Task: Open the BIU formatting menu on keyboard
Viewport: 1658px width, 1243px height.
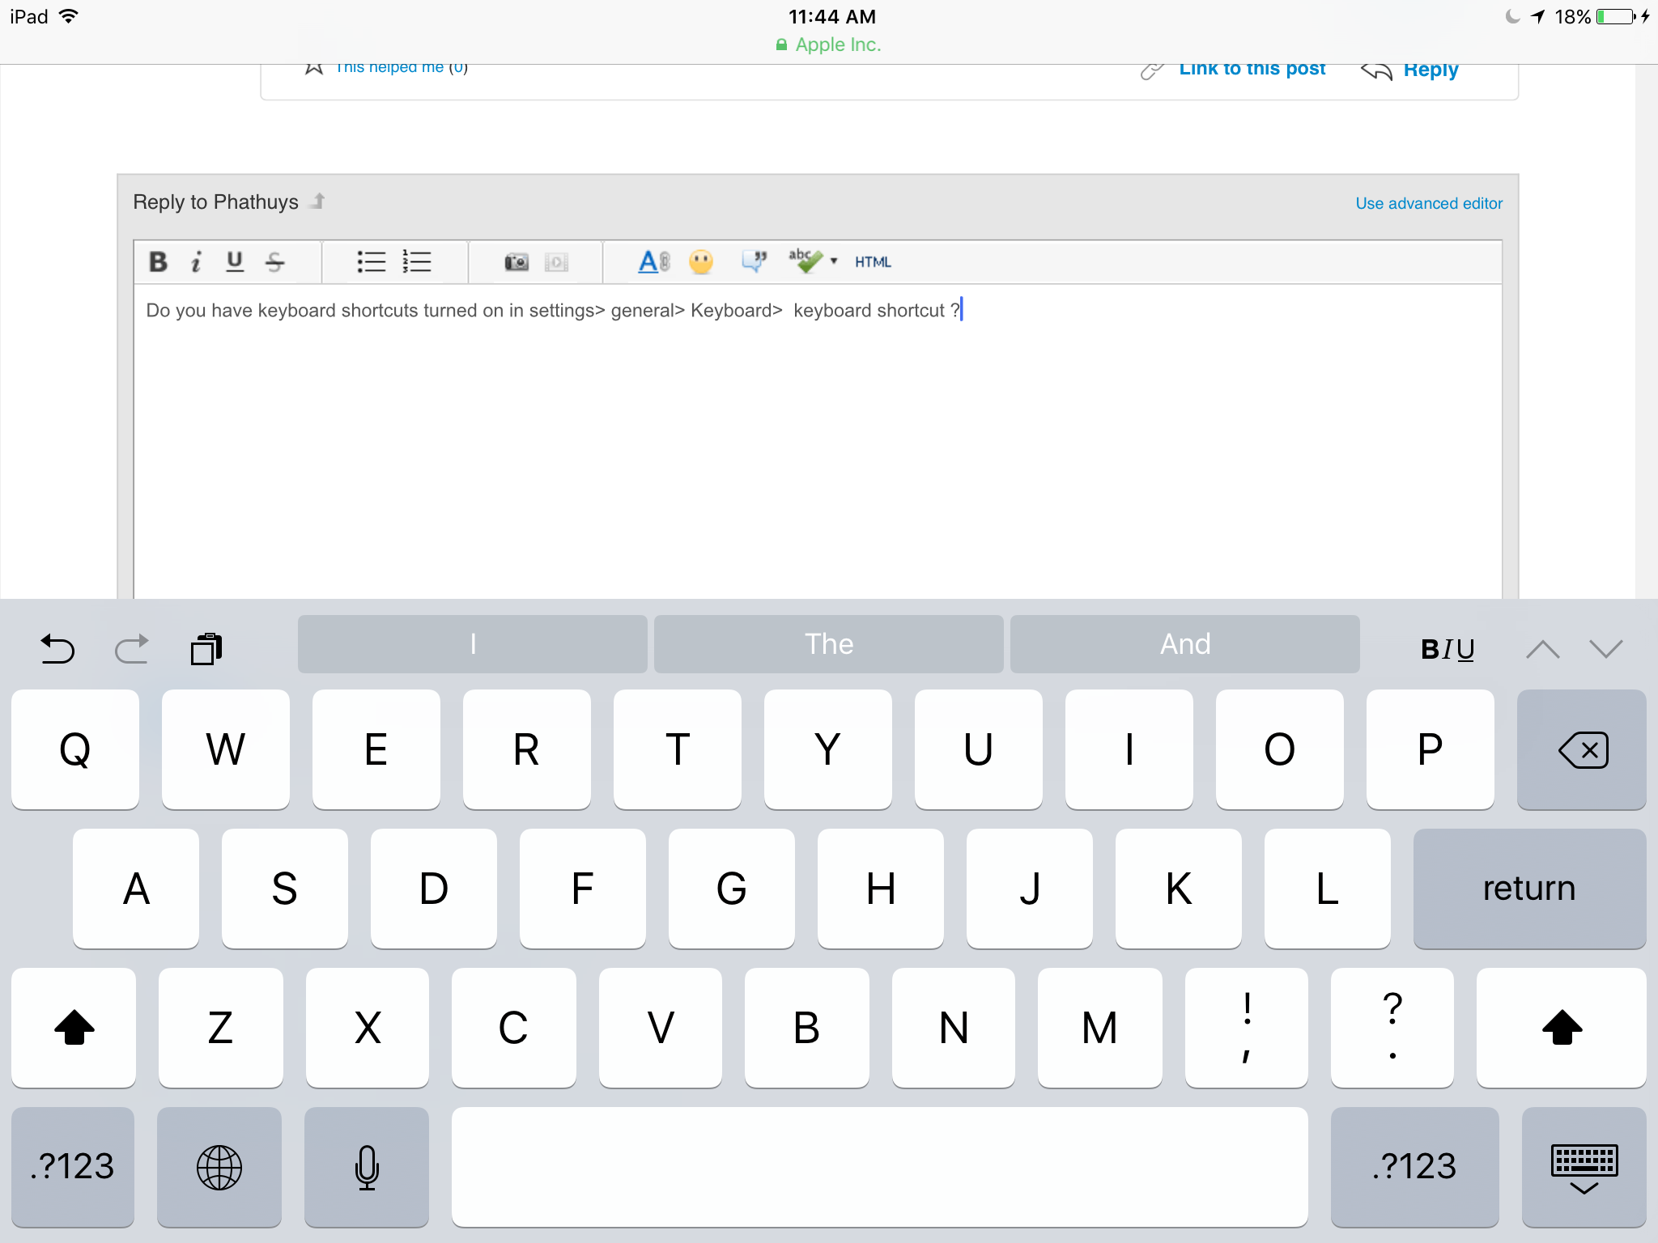Action: (x=1448, y=648)
